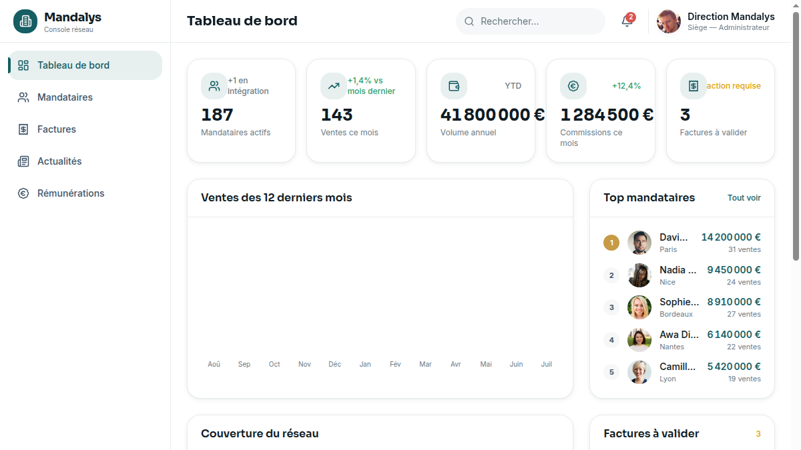Click Awa's avatar from Nantes
Image resolution: width=801 pixels, height=450 pixels.
click(639, 340)
